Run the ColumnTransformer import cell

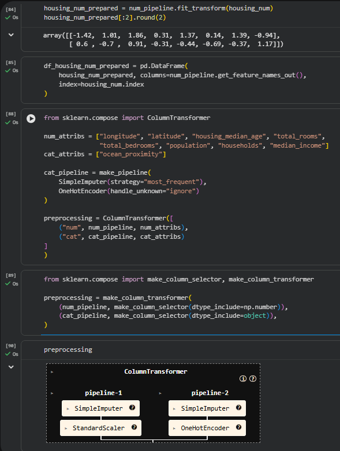coord(31,118)
